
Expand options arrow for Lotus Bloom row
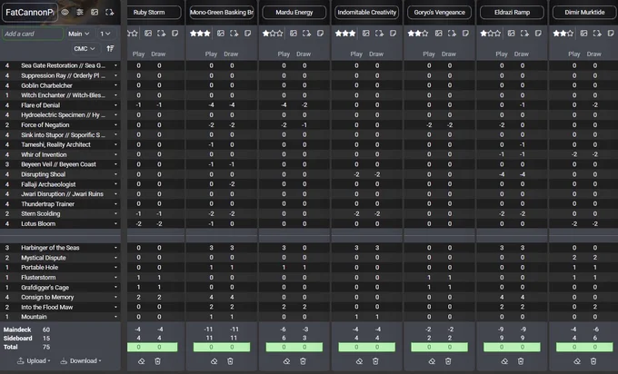pos(116,223)
